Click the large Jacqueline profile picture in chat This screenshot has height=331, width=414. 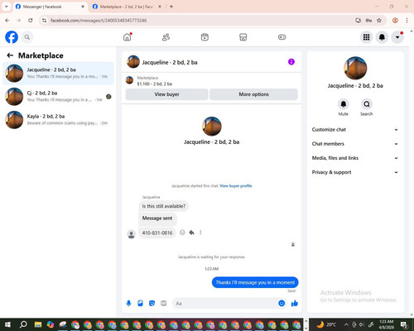(212, 127)
